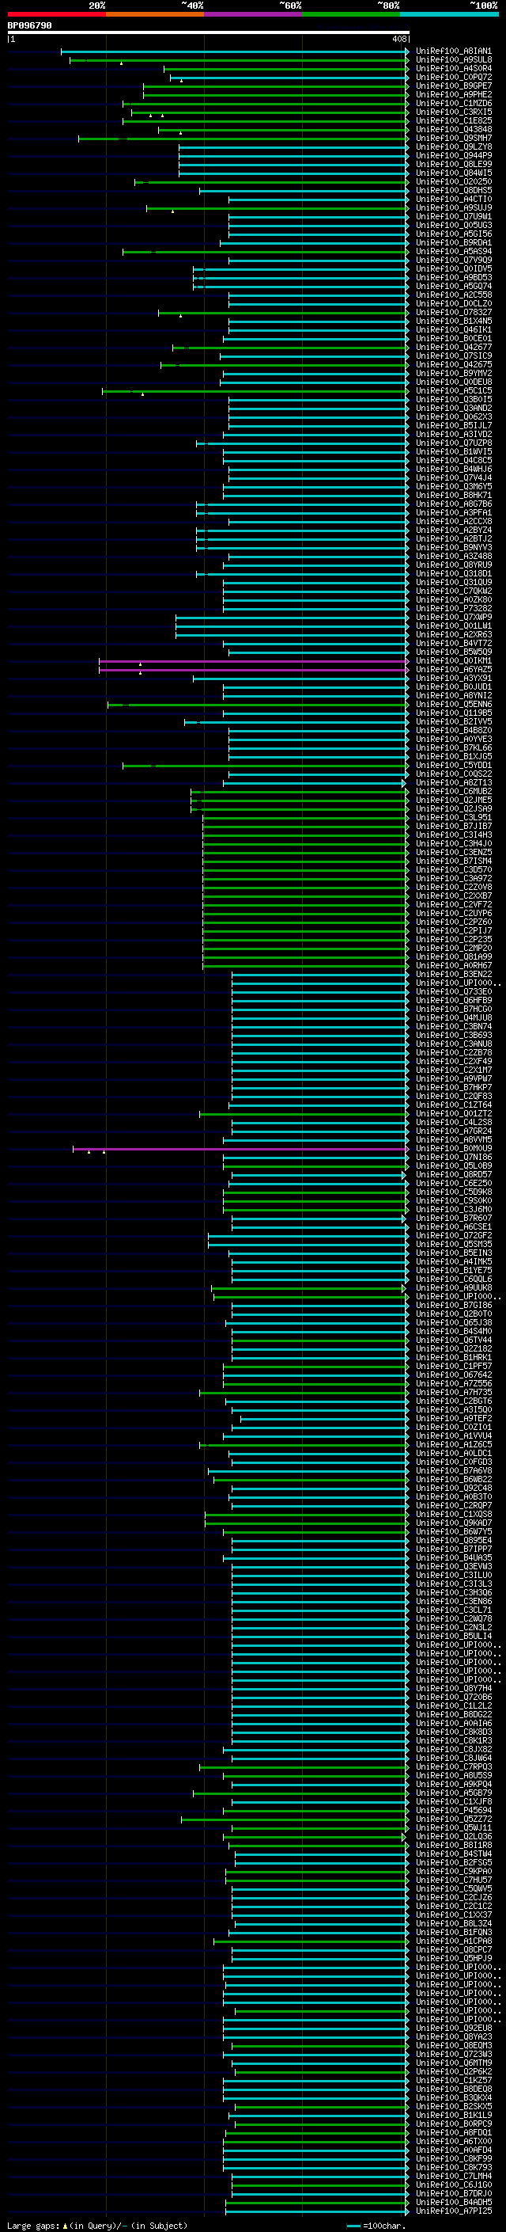This screenshot has width=506, height=2232.
Task: Click the red 20% identity legend segment
Action: pos(56,14)
